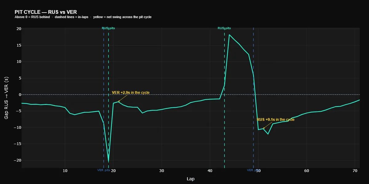Click the "VER pits" label near lap 18

104,170
